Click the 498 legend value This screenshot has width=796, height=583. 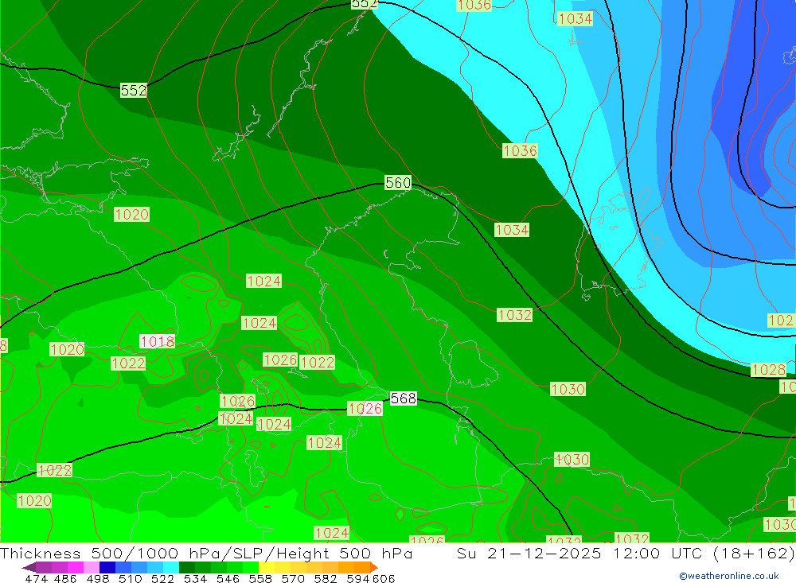97,578
